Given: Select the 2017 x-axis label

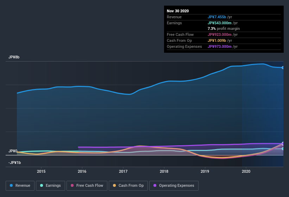Looking at the screenshot, I should pos(123,171).
